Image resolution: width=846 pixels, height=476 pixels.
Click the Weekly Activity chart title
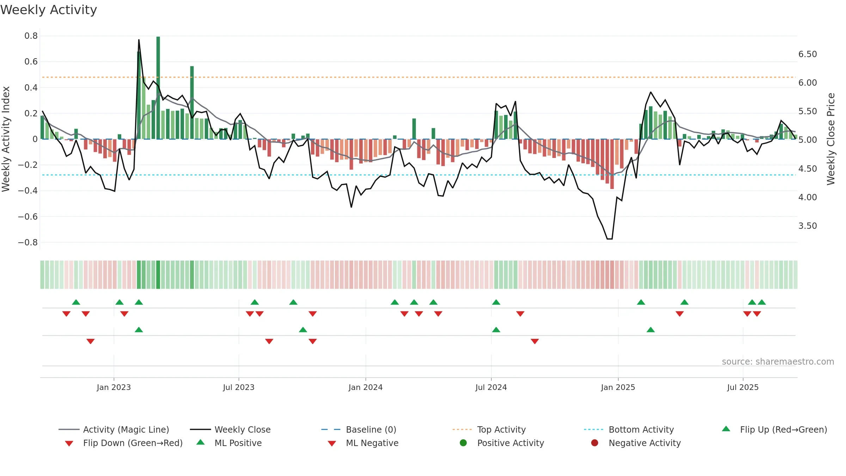[49, 10]
